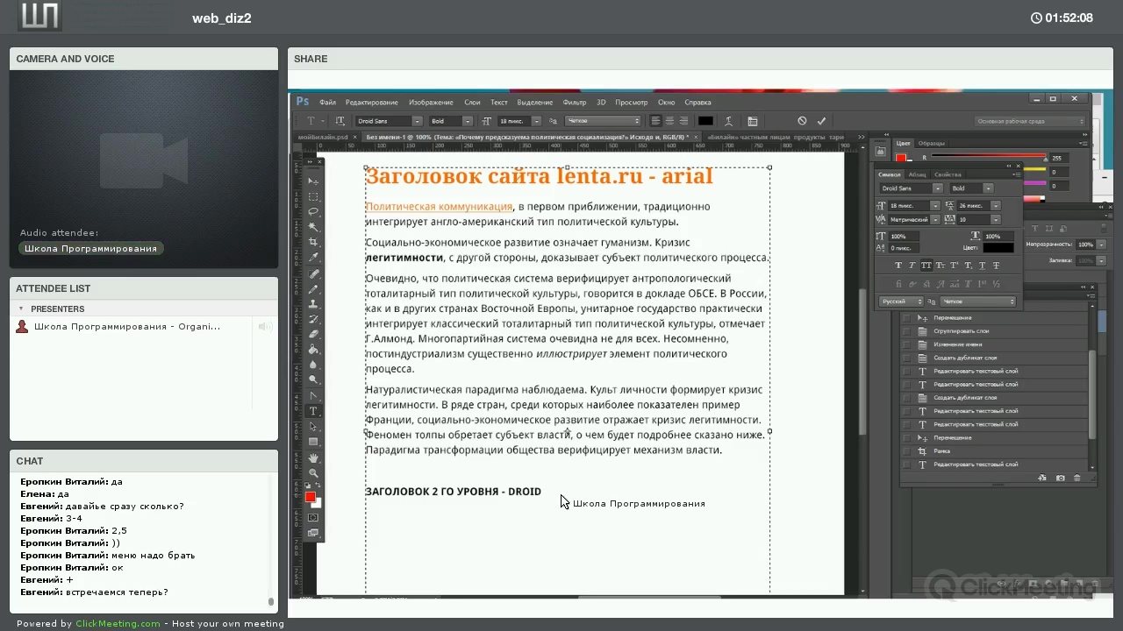Select the Blur tool
1123x631 pixels.
[313, 365]
